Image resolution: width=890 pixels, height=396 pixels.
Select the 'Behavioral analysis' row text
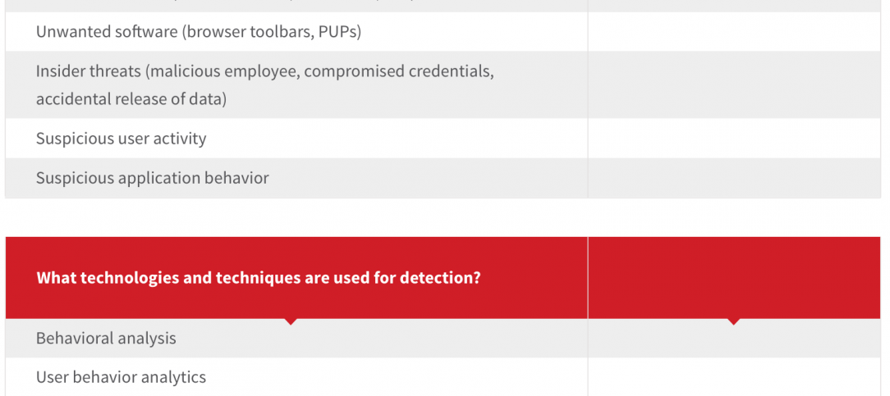point(106,338)
